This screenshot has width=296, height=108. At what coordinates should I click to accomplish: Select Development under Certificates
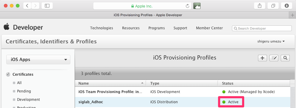click(x=28, y=100)
